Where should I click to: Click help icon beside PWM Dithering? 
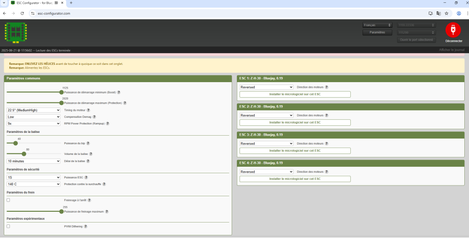pos(86,226)
